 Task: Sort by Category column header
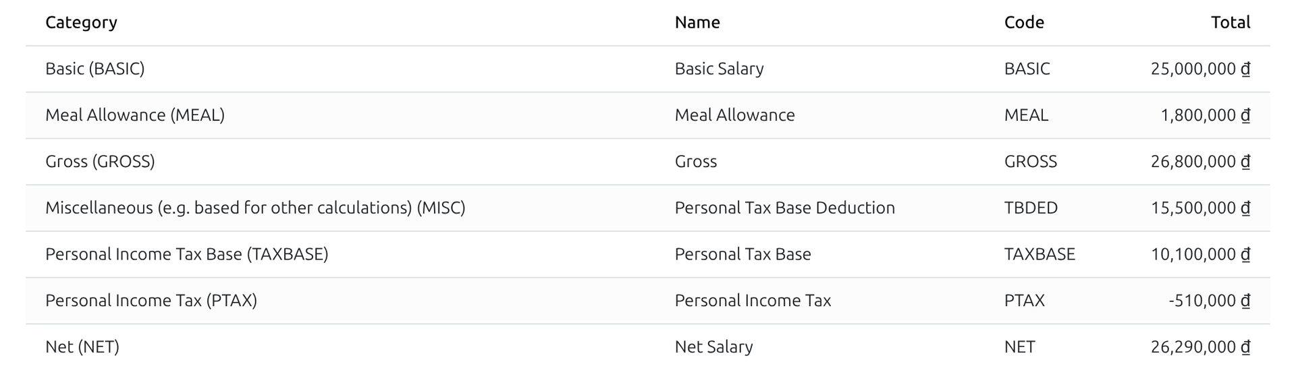pyautogui.click(x=81, y=22)
